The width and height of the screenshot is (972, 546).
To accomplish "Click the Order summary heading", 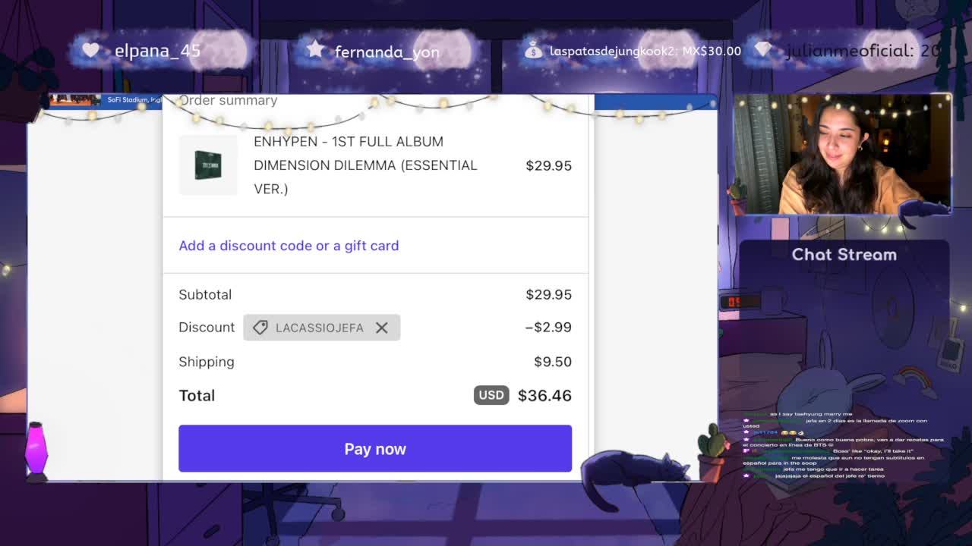I will (x=228, y=100).
